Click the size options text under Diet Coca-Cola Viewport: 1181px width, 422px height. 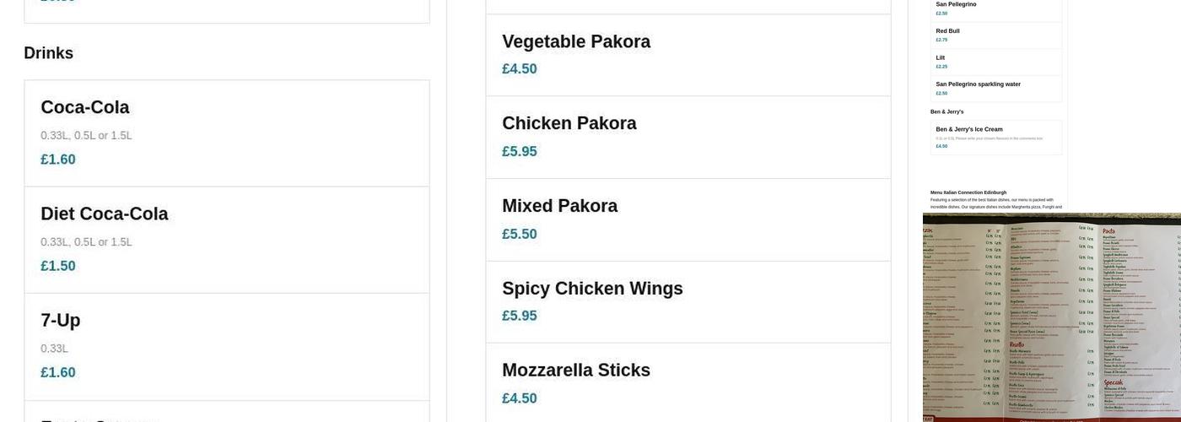86,242
